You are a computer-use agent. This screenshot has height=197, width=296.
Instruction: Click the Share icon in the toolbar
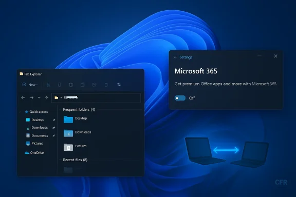(x=94, y=85)
